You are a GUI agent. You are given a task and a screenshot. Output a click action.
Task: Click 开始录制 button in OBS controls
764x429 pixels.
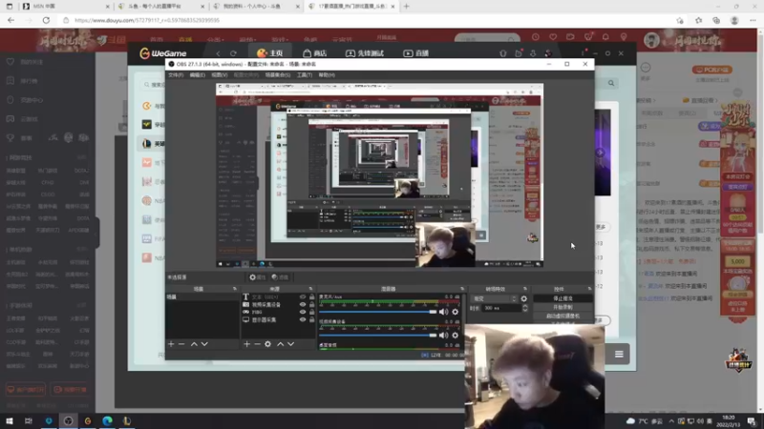point(562,307)
